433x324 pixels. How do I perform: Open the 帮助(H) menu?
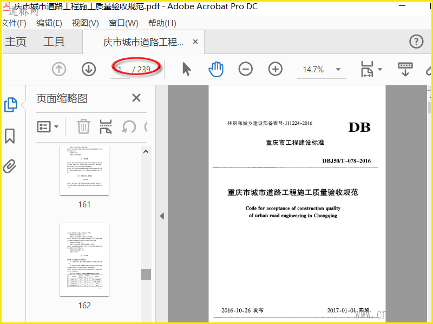[162, 23]
